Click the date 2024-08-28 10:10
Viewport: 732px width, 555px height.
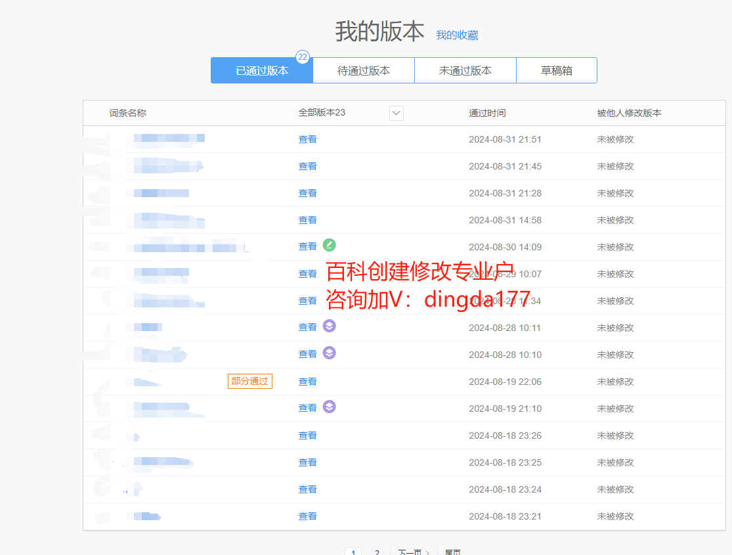tap(505, 355)
